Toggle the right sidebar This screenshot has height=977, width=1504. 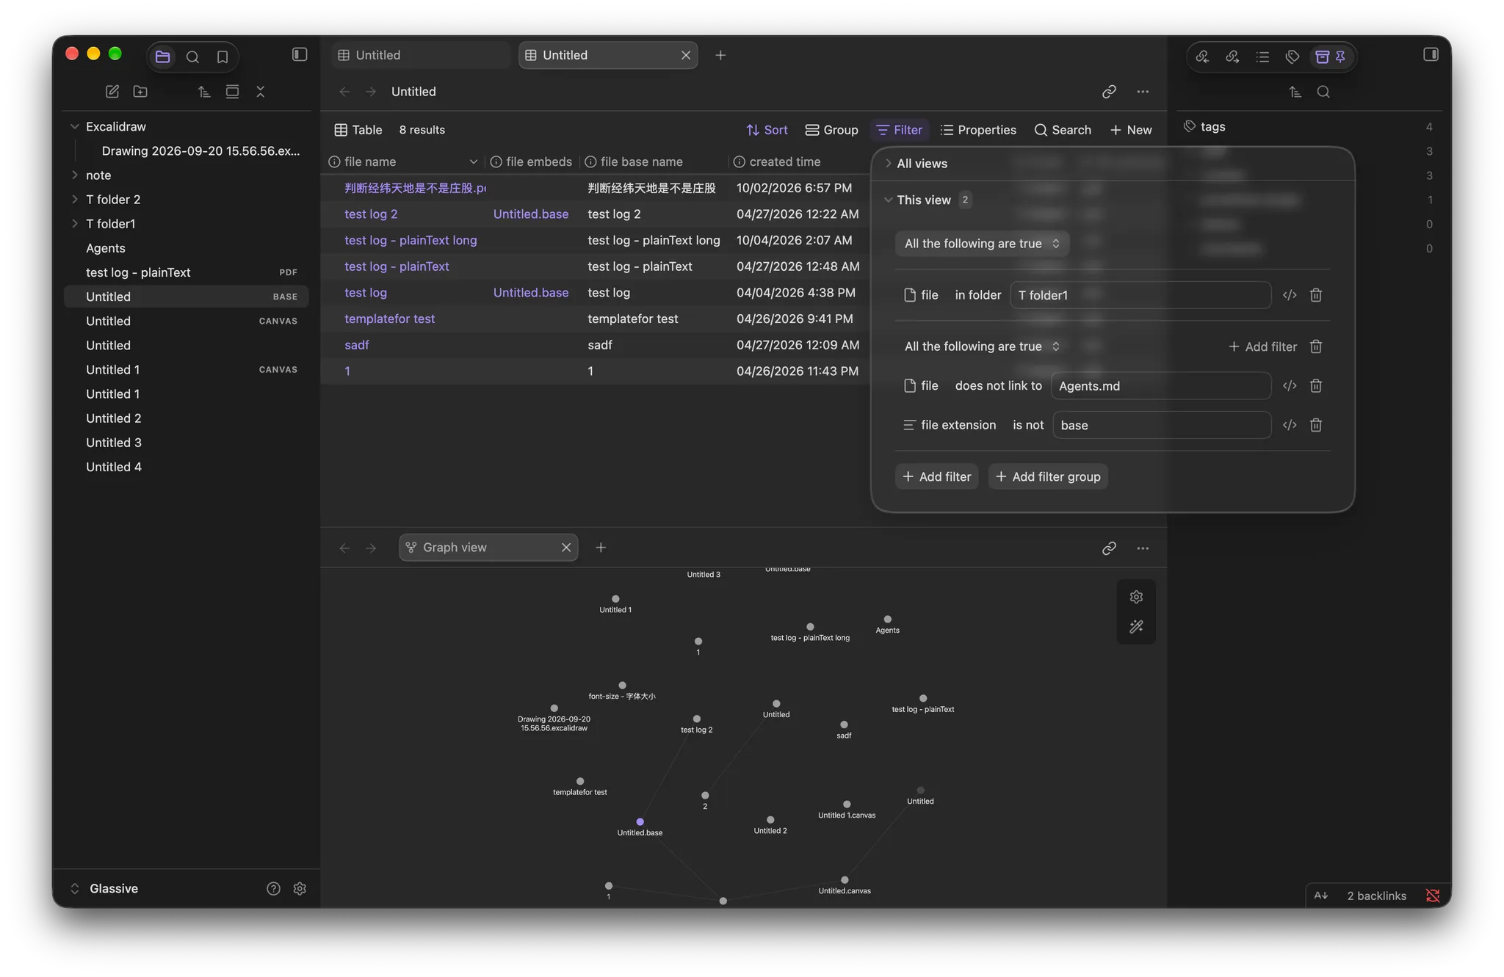(1431, 54)
